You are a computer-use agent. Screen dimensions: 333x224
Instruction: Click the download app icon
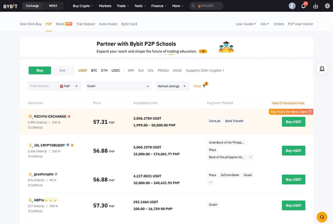point(316,6)
